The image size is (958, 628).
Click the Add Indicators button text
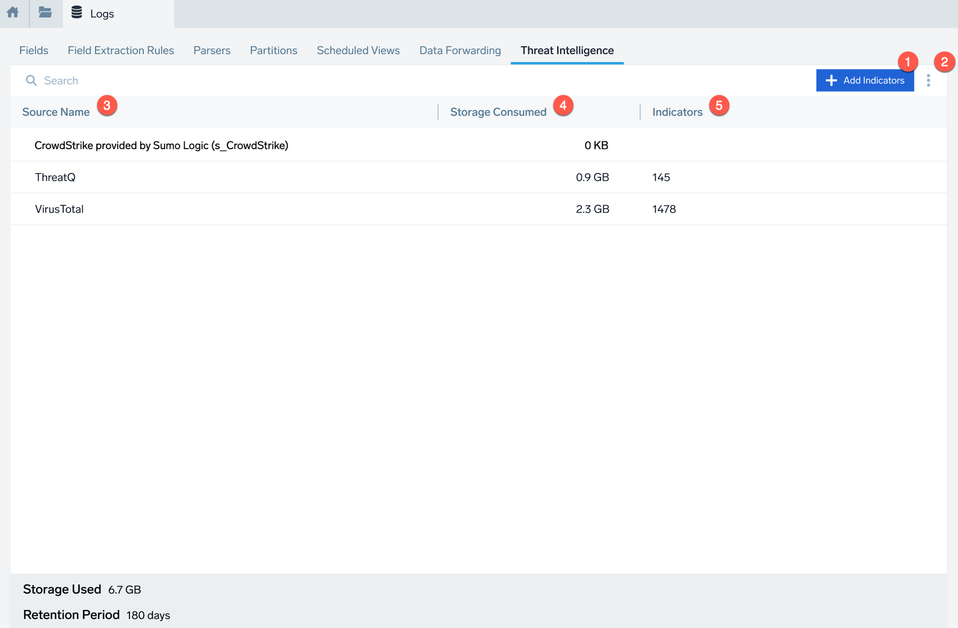874,80
